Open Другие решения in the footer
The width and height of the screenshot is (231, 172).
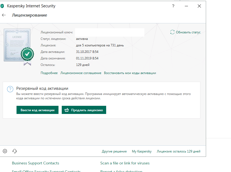tap(114, 151)
